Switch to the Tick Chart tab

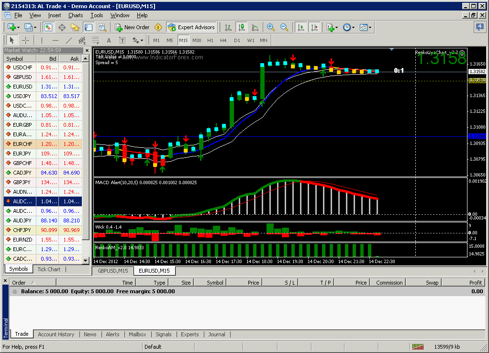pyautogui.click(x=49, y=269)
